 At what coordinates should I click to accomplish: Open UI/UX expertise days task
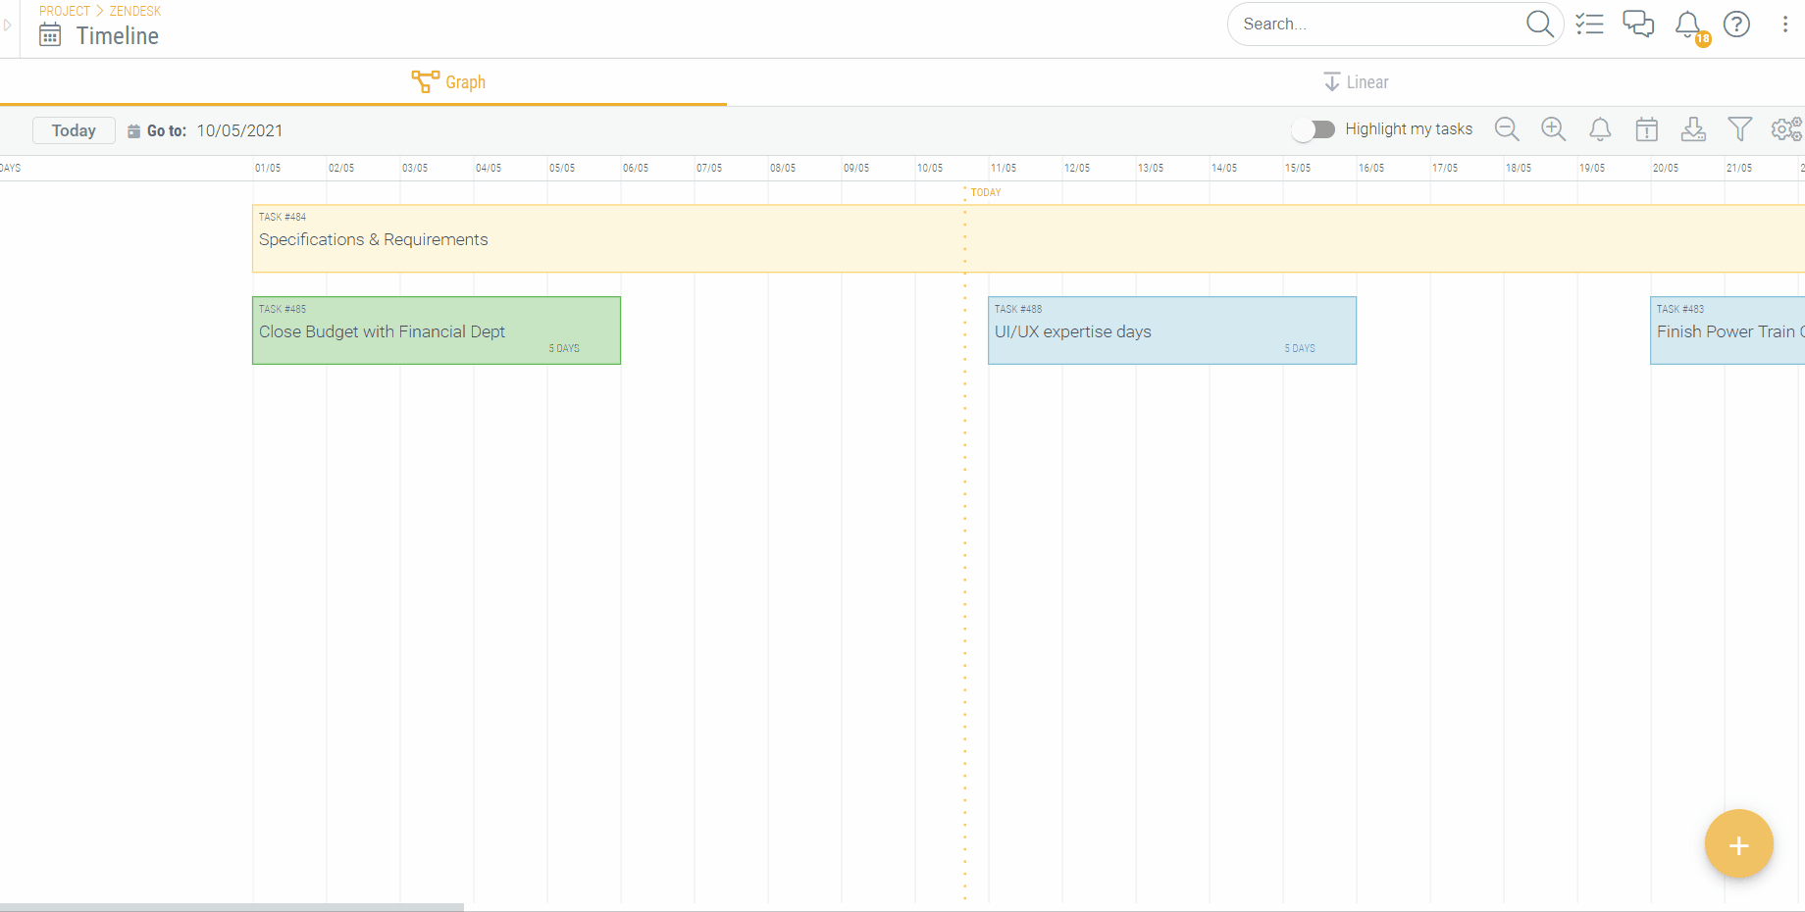(x=1172, y=330)
